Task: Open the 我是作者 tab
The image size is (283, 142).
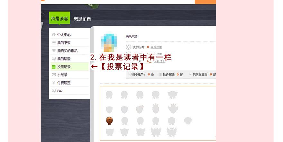Action: click(82, 19)
